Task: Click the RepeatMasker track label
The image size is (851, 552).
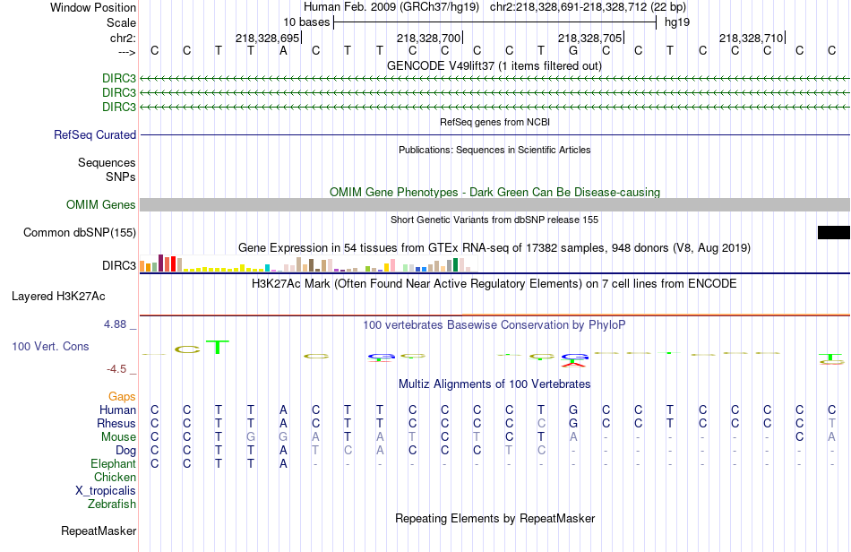Action: pyautogui.click(x=99, y=530)
